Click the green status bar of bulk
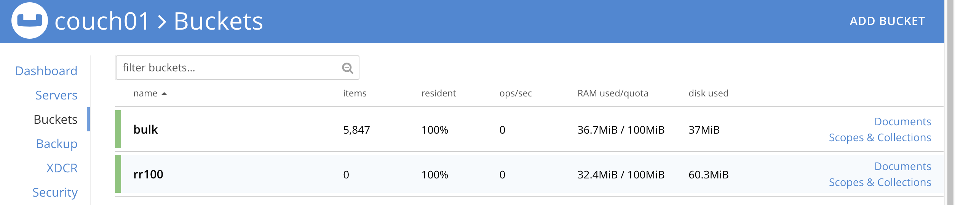 (118, 129)
